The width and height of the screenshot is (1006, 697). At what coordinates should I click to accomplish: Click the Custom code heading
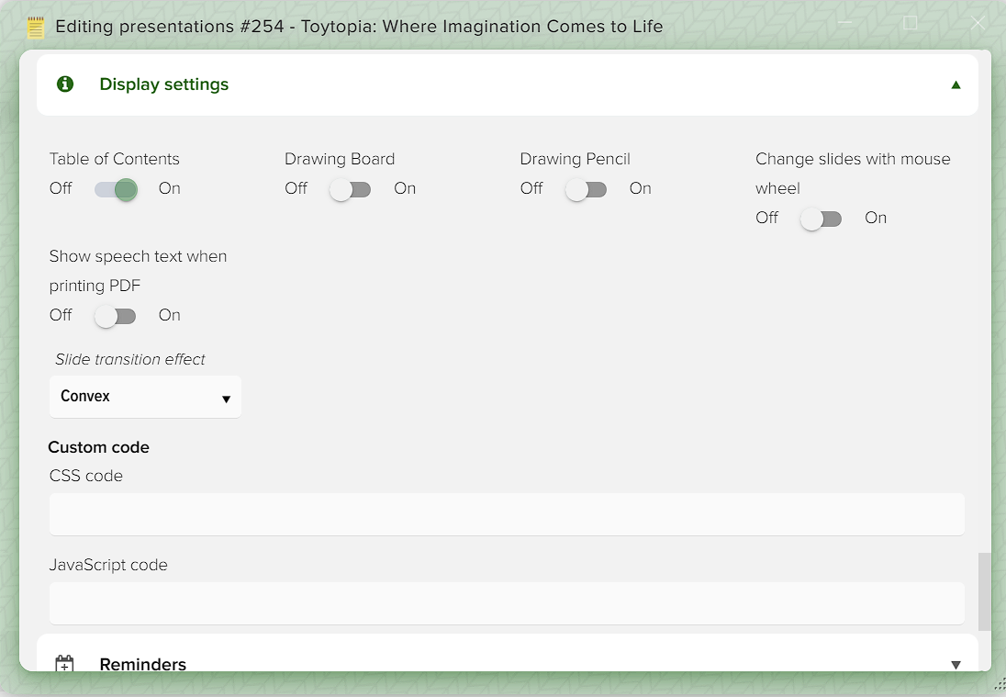coord(99,447)
